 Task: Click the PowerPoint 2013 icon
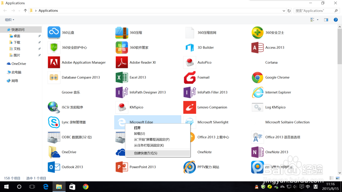(122, 167)
